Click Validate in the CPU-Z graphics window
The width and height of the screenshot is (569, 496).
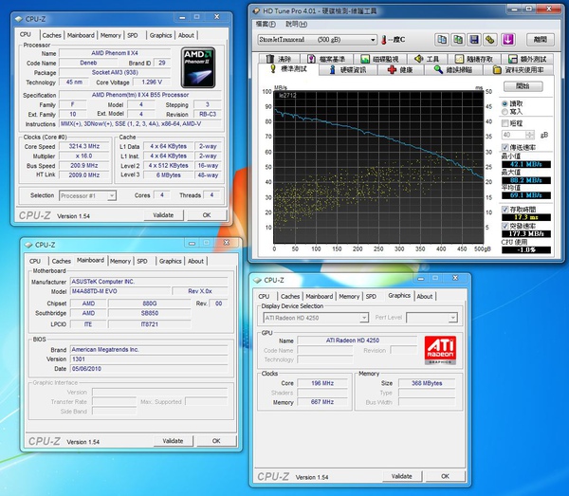click(402, 476)
